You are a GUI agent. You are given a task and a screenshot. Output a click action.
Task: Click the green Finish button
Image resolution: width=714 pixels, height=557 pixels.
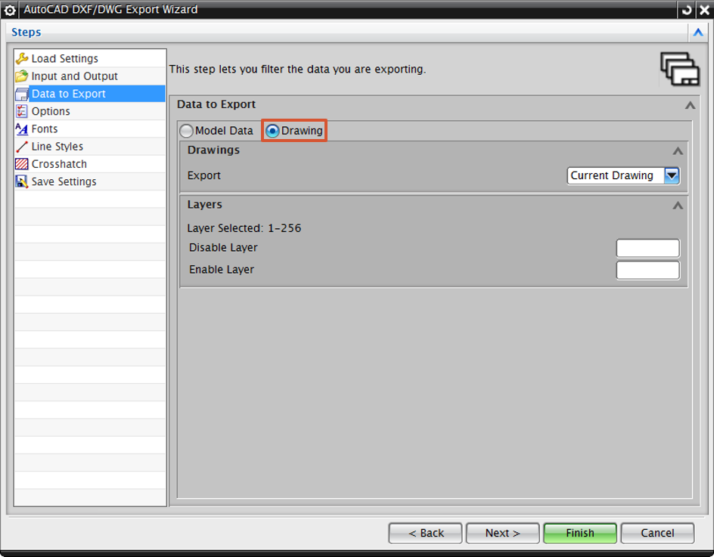click(580, 533)
